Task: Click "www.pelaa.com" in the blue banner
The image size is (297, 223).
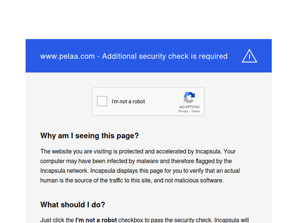Action: click(67, 56)
